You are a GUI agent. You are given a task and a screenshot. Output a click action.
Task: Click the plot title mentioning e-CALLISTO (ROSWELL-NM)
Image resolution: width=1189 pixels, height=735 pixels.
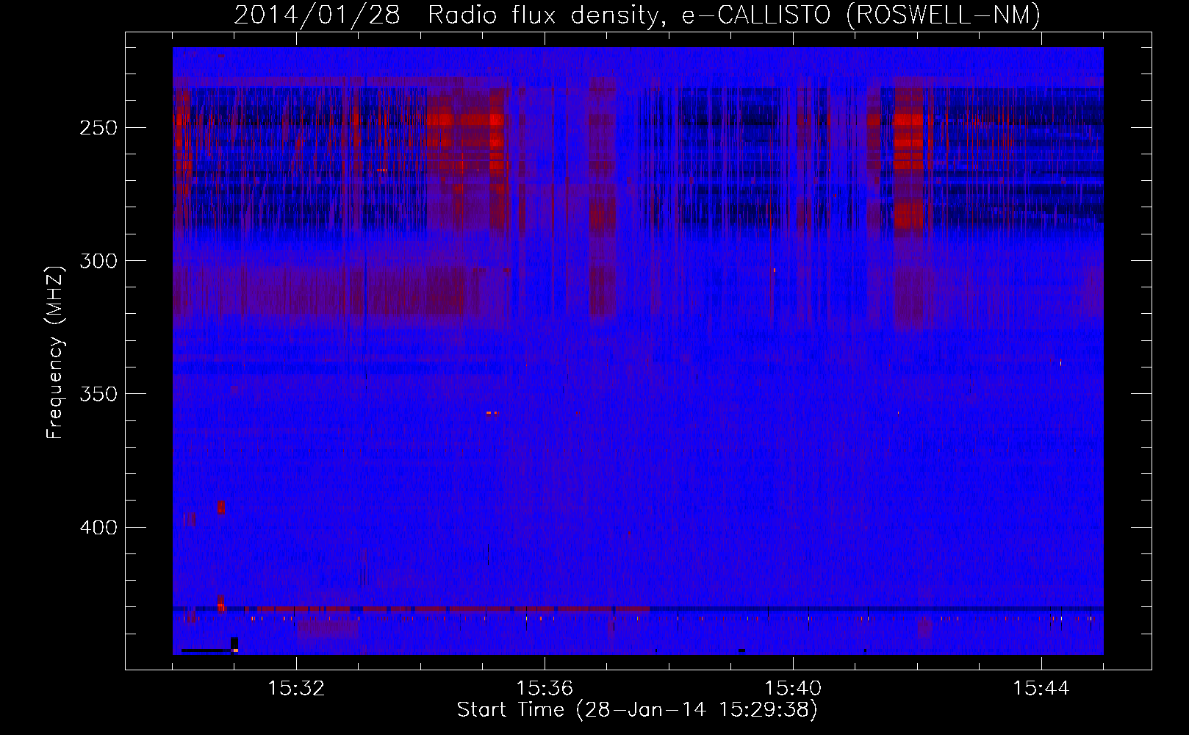tap(637, 15)
